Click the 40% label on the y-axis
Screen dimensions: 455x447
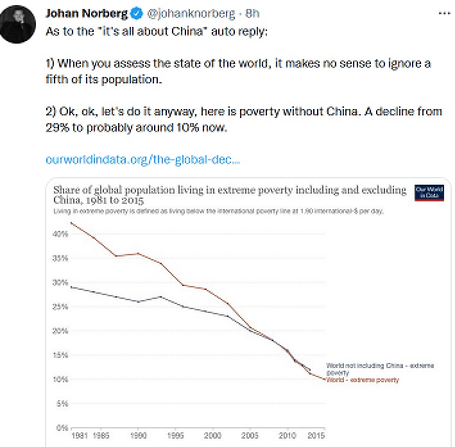click(x=60, y=234)
